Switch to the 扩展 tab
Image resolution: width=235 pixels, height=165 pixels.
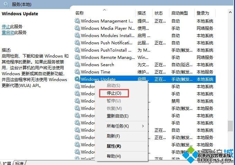[7, 163]
